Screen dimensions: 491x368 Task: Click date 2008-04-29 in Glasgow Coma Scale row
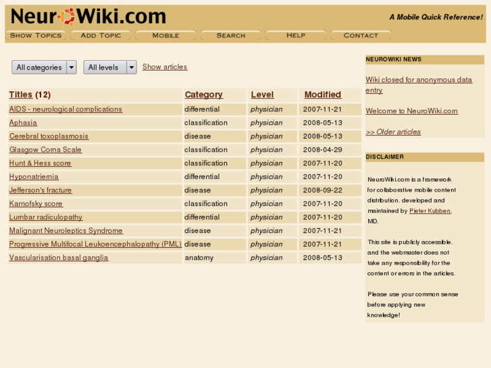click(323, 150)
